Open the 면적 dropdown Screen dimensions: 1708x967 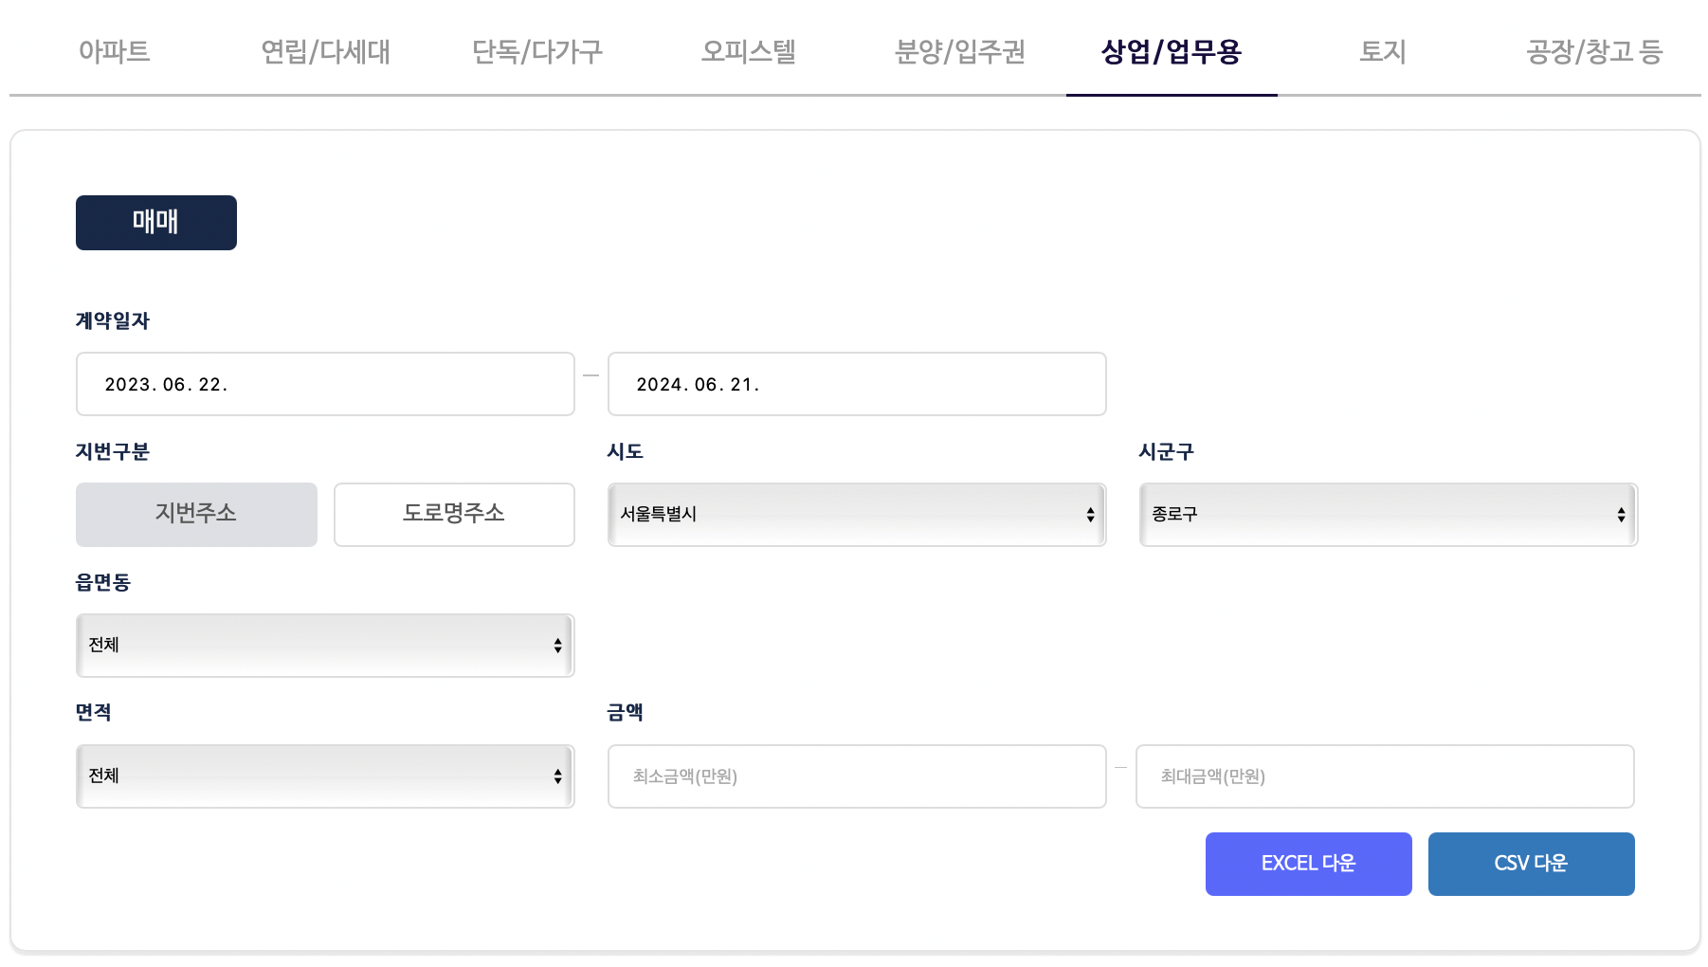pos(324,775)
